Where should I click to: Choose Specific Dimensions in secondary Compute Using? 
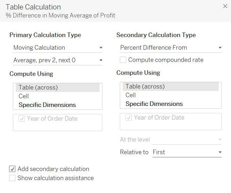coord(154,104)
